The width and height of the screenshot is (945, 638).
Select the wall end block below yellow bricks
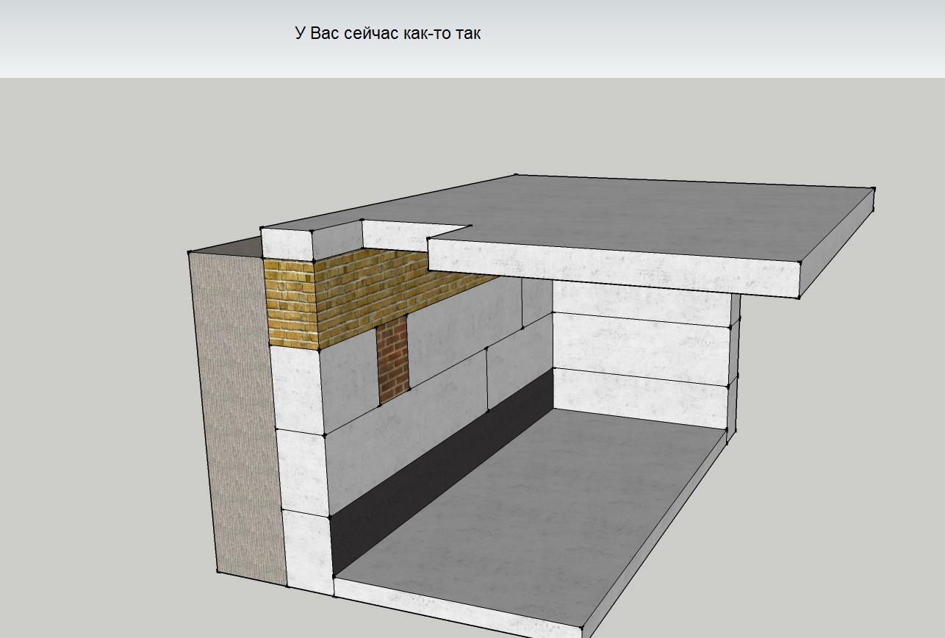(x=298, y=390)
